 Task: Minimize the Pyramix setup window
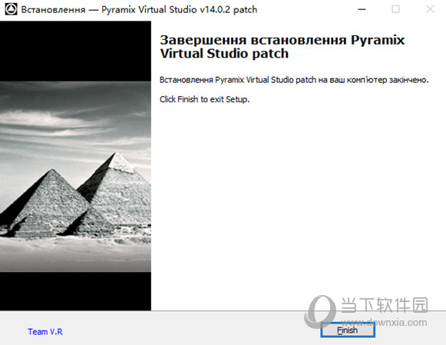[362, 9]
